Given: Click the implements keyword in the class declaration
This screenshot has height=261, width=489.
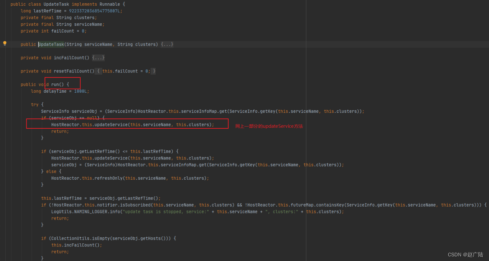Looking at the screenshot, I should [x=84, y=4].
